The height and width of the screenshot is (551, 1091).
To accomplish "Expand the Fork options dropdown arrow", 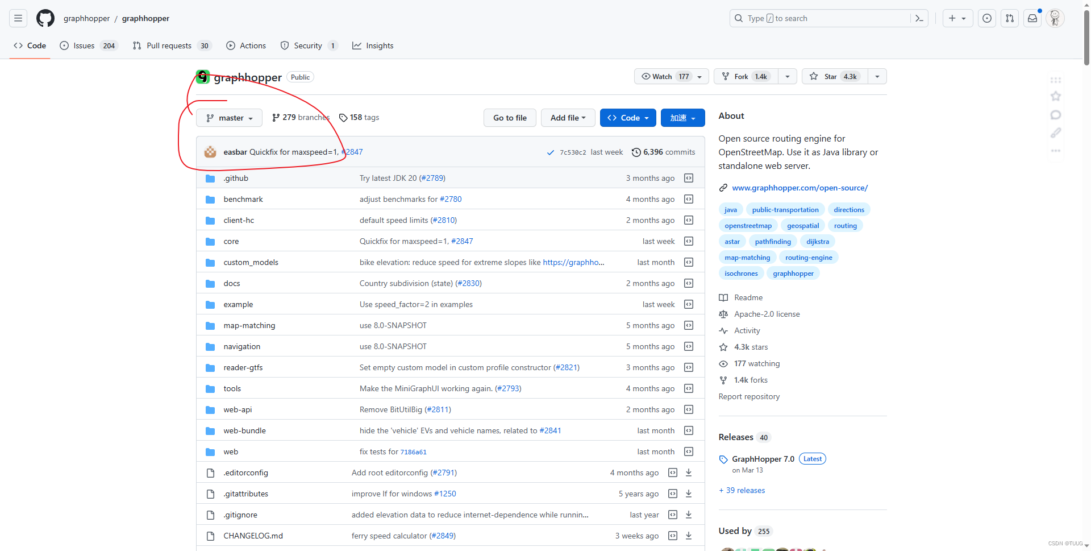I will [x=788, y=76].
